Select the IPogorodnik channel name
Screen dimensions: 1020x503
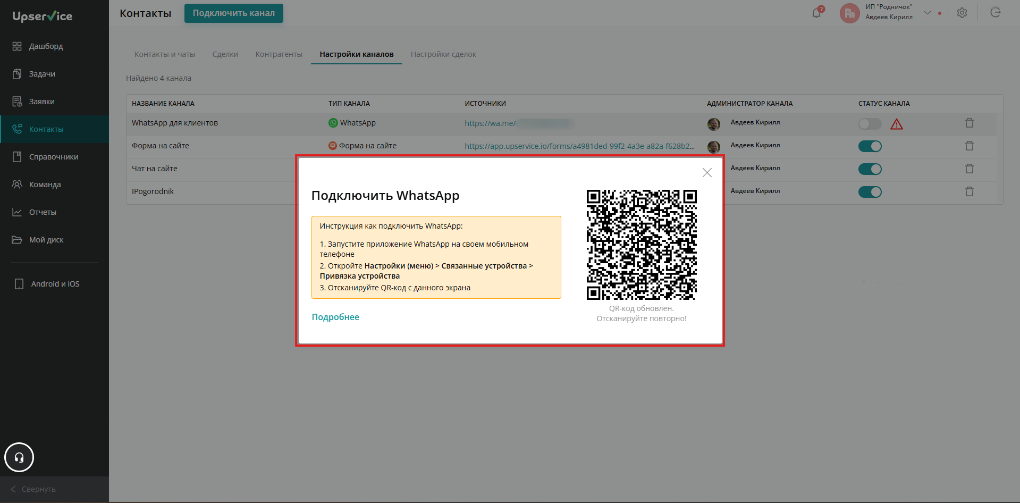(153, 191)
